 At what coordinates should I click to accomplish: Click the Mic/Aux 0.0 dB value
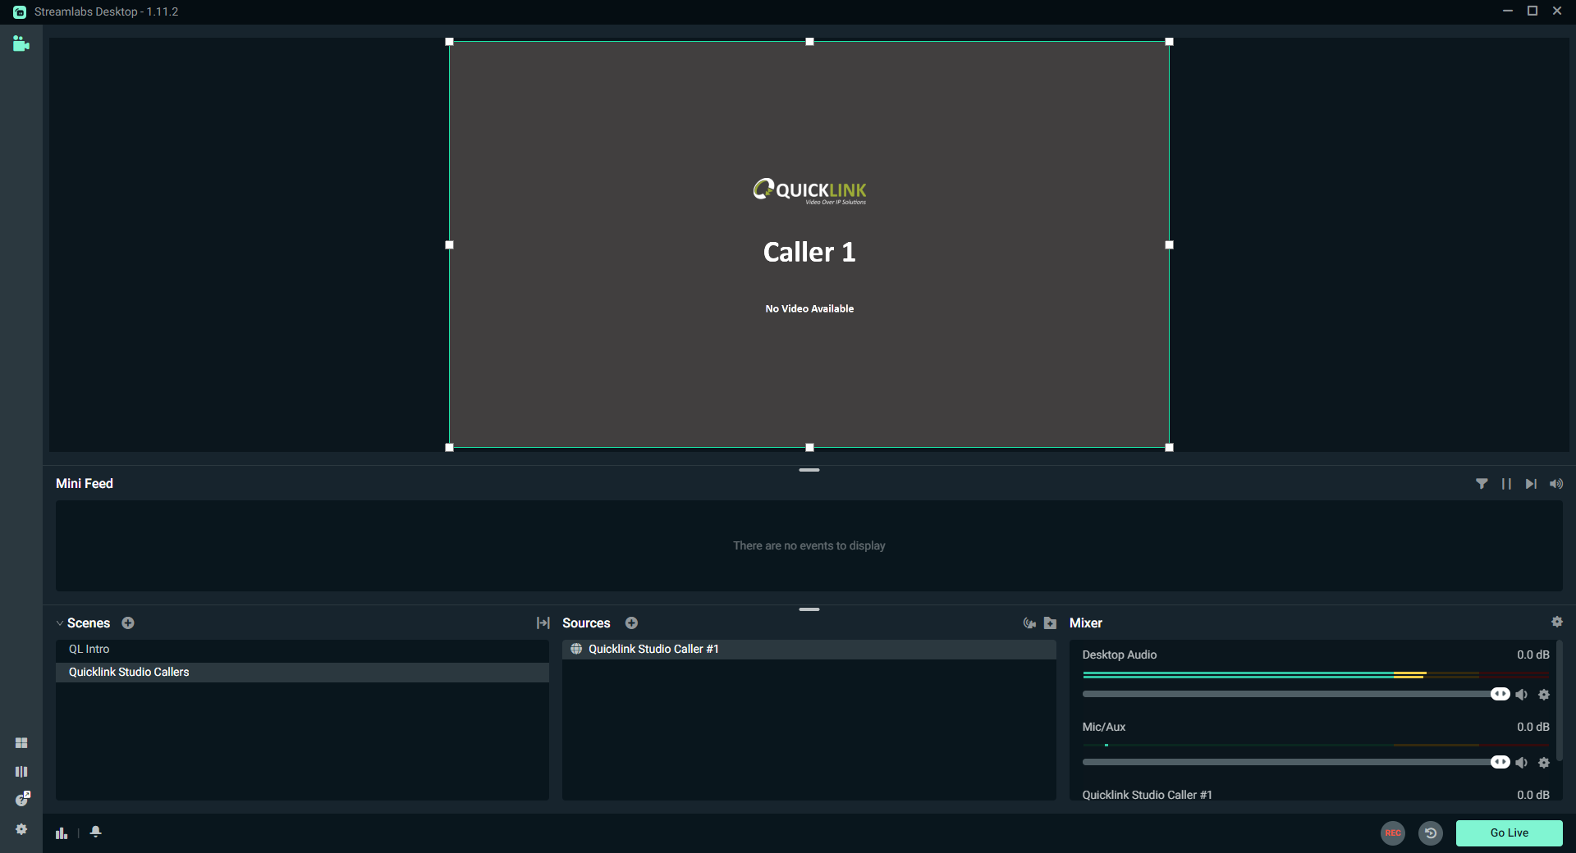tap(1533, 727)
